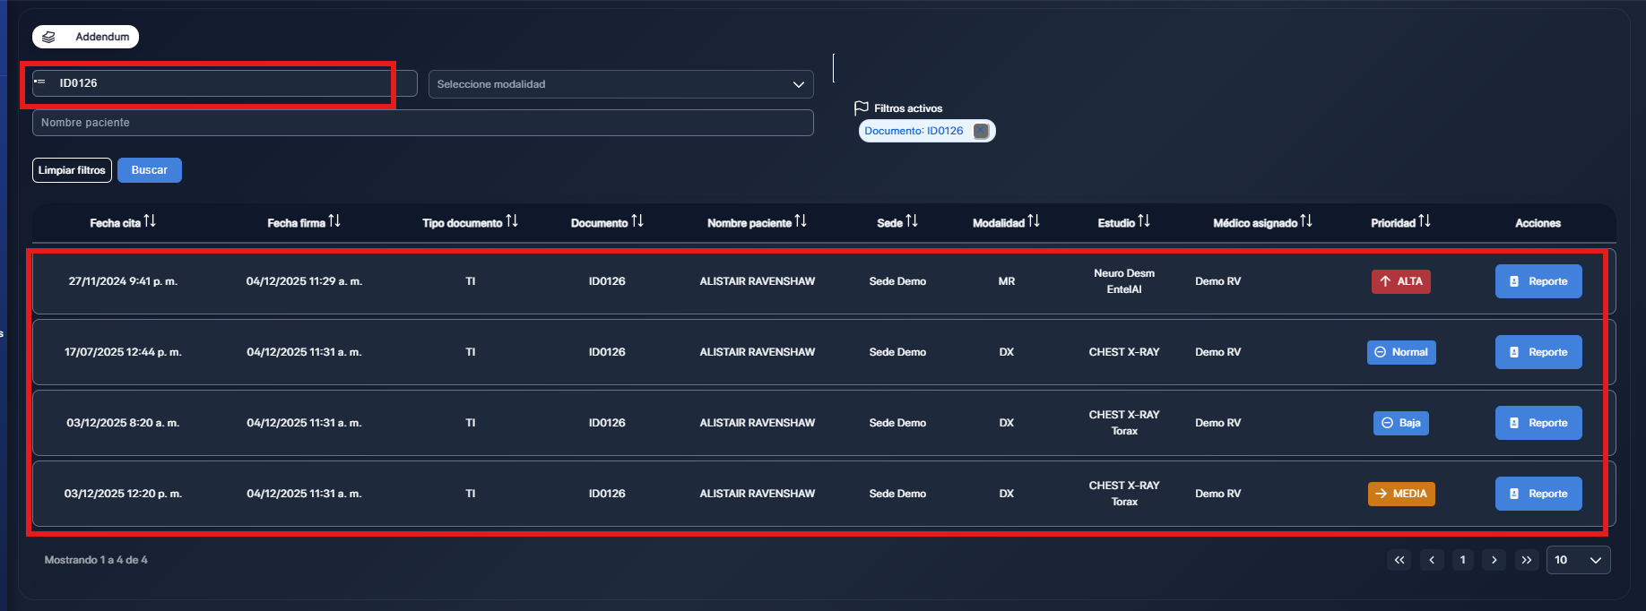Jump to the last results page
Viewport: 1646px width, 611px height.
click(x=1526, y=560)
